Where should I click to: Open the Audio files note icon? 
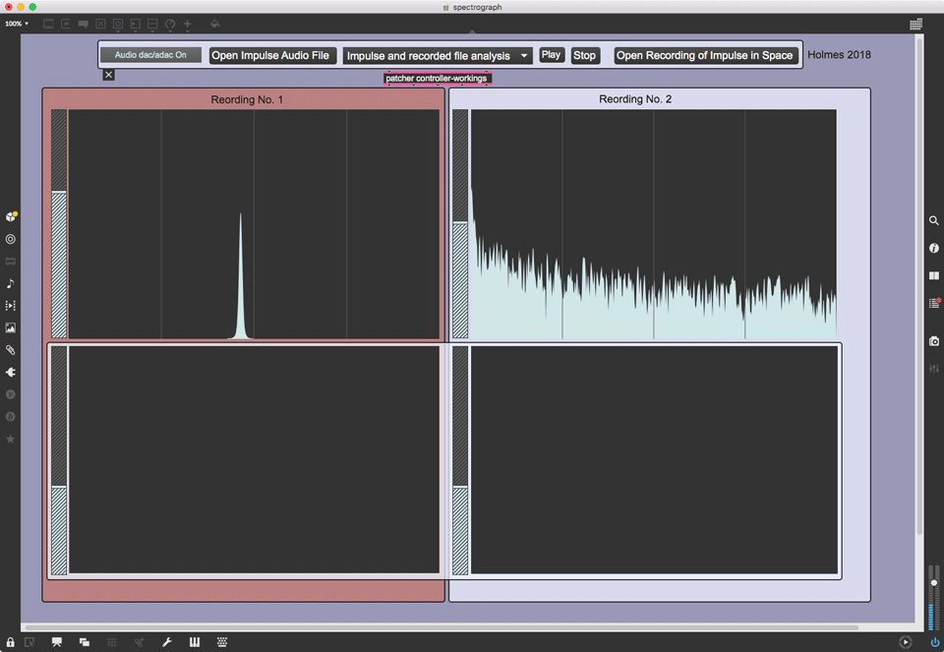[x=10, y=283]
